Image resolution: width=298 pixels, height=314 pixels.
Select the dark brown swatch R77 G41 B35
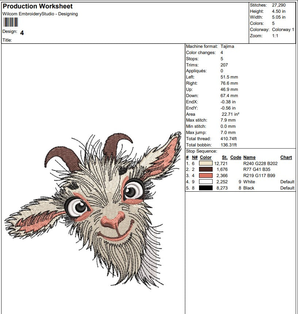pos(206,169)
